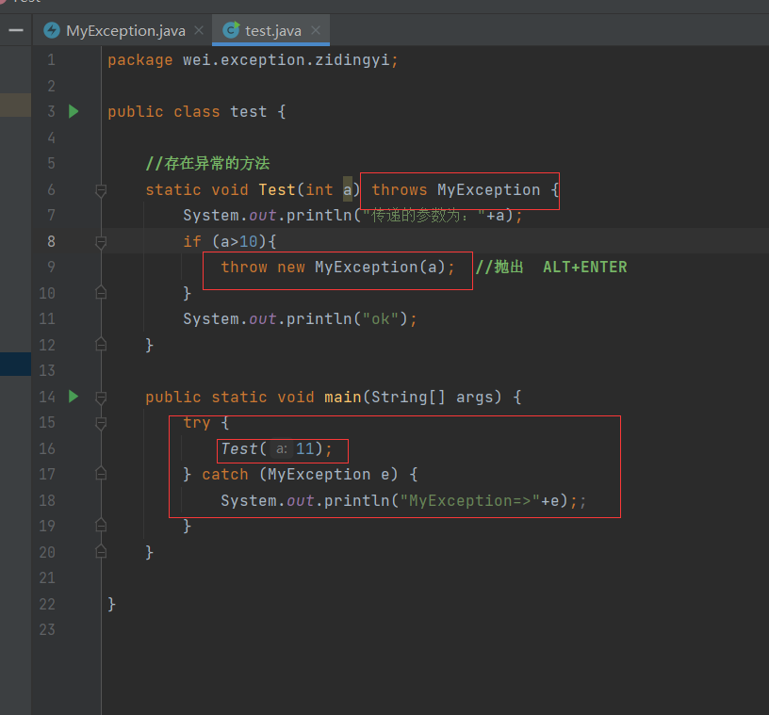This screenshot has height=715, width=769.
Task: Collapse the if block fold on line 8
Action: [x=101, y=242]
